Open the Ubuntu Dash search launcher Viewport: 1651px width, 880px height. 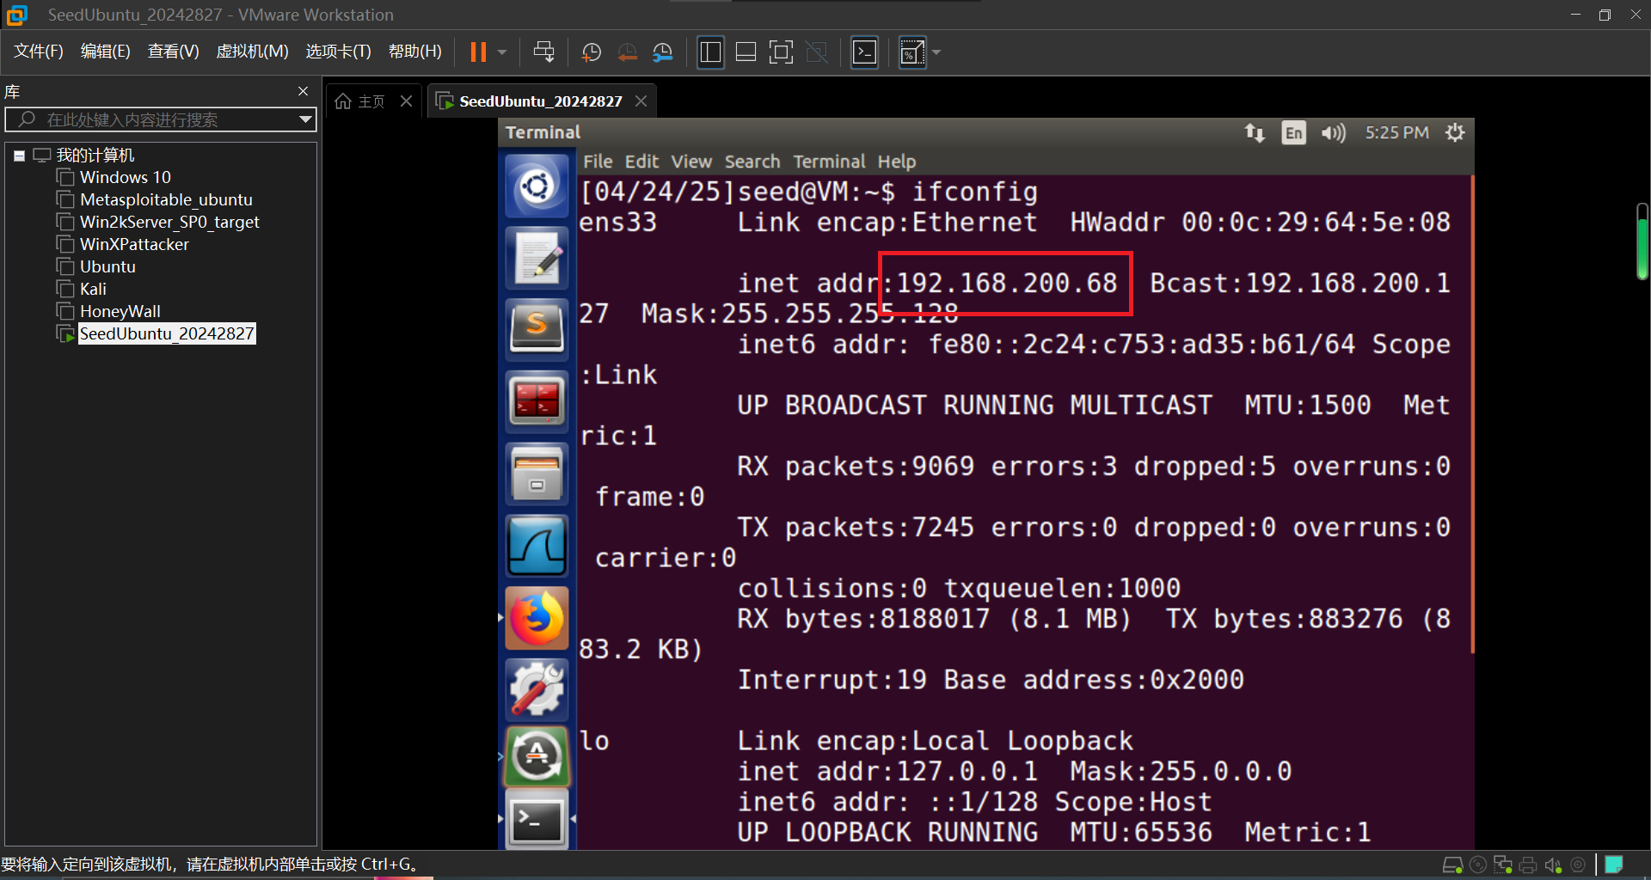537,186
